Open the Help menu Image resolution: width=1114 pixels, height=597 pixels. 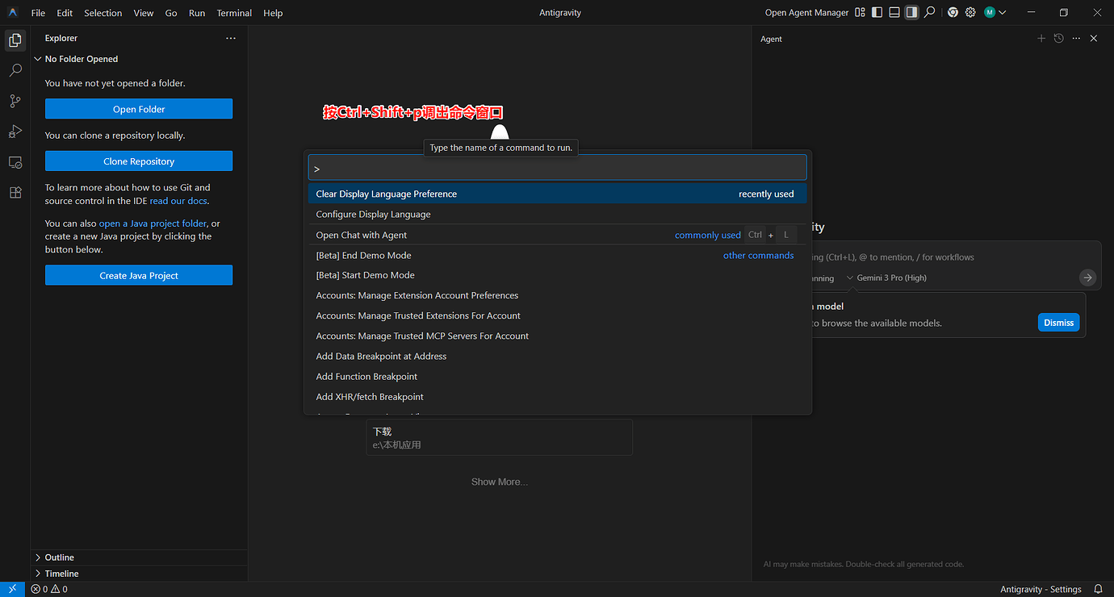pyautogui.click(x=273, y=13)
